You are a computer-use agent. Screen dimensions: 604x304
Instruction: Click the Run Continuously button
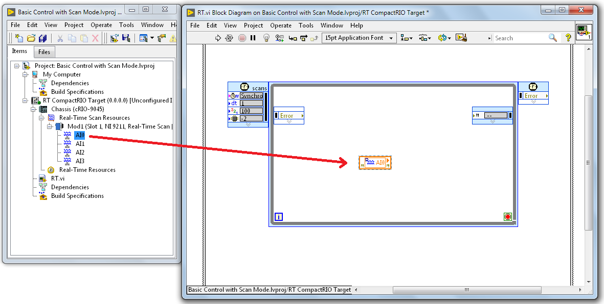pyautogui.click(x=229, y=38)
